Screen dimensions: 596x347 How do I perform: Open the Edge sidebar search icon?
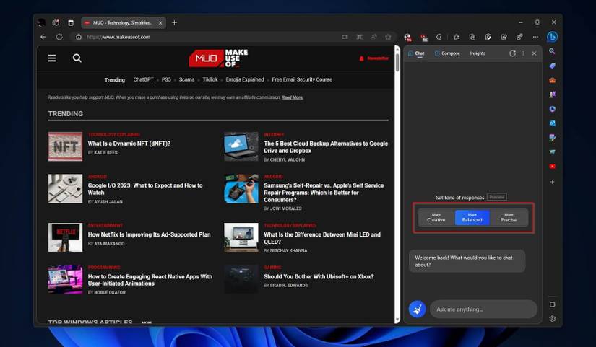pyautogui.click(x=553, y=52)
